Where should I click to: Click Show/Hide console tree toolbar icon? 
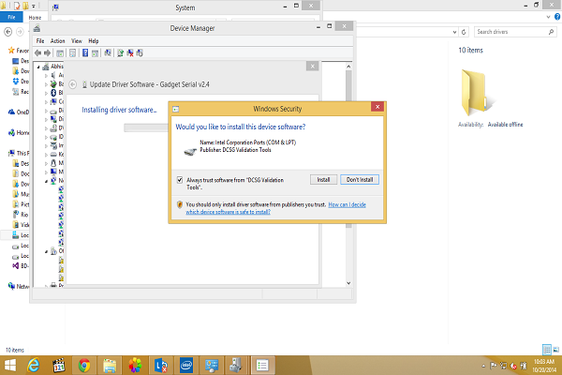(60, 53)
